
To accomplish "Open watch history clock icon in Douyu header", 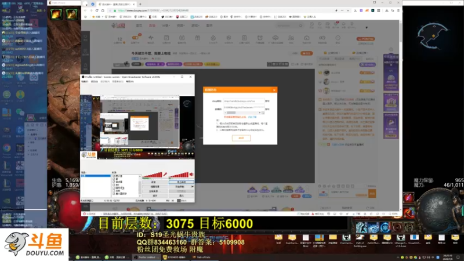I will (311, 24).
